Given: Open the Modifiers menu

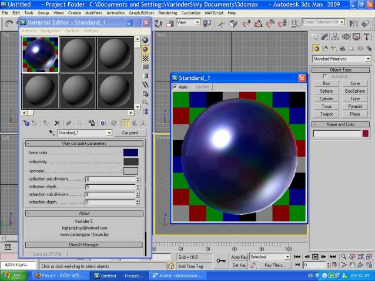Looking at the screenshot, I should coord(94,13).
